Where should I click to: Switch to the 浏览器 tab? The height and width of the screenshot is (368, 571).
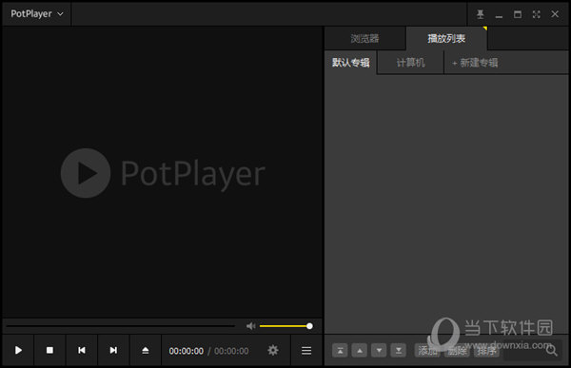pyautogui.click(x=364, y=38)
